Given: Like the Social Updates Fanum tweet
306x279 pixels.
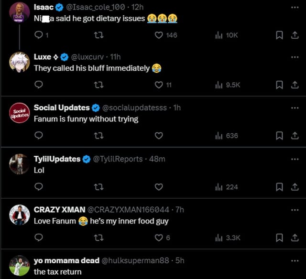Looking at the screenshot, I should [159, 136].
